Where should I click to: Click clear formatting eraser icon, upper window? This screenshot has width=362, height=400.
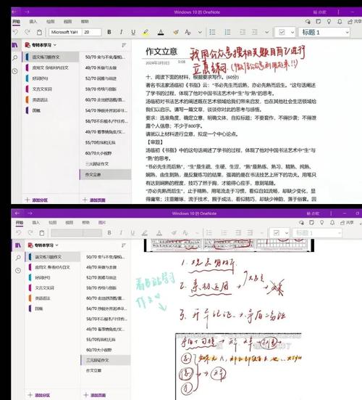(x=175, y=32)
